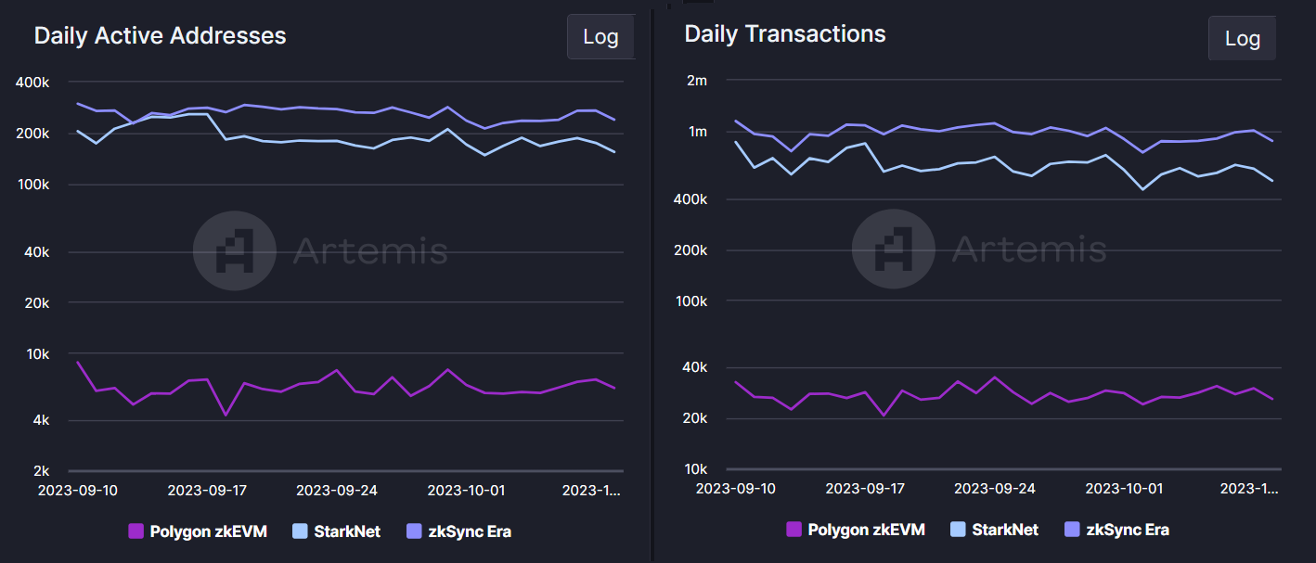1316x563 pixels.
Task: Click 2023-09-17 date on Daily Active Addresses axis
Action: tap(207, 490)
